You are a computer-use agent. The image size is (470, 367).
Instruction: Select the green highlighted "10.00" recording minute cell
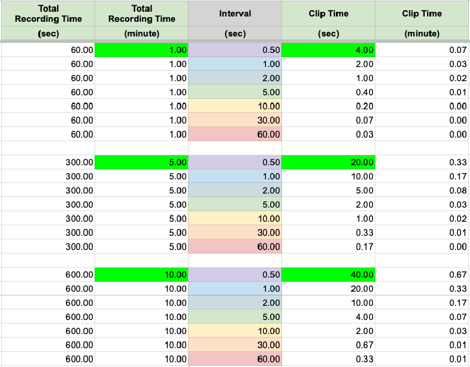tap(142, 275)
